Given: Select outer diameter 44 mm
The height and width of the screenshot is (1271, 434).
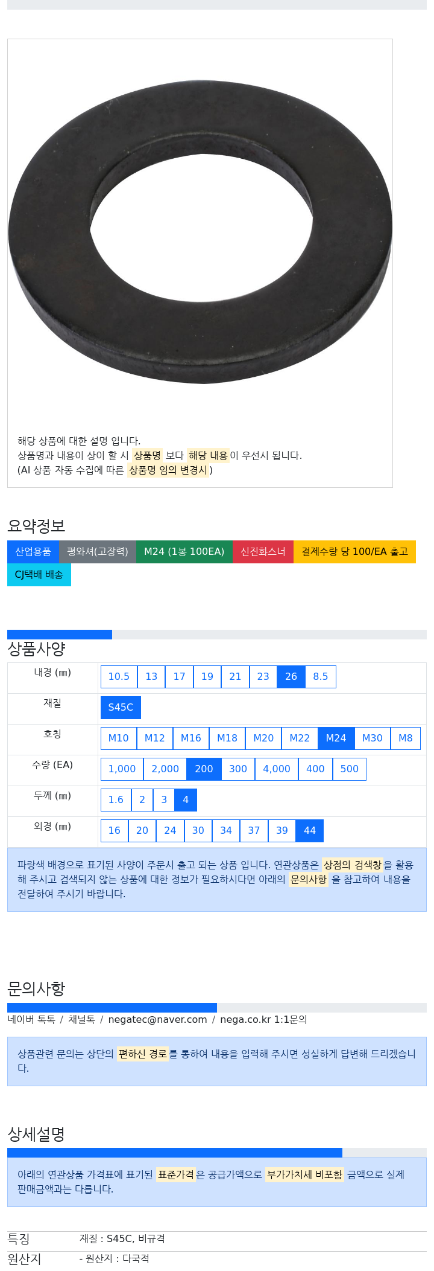Looking at the screenshot, I should coord(310,831).
